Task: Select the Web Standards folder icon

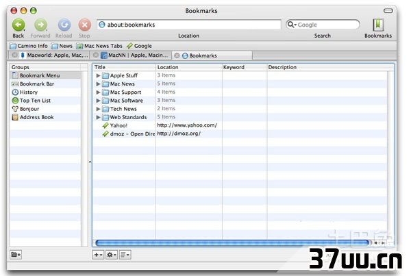Action: click(x=105, y=117)
